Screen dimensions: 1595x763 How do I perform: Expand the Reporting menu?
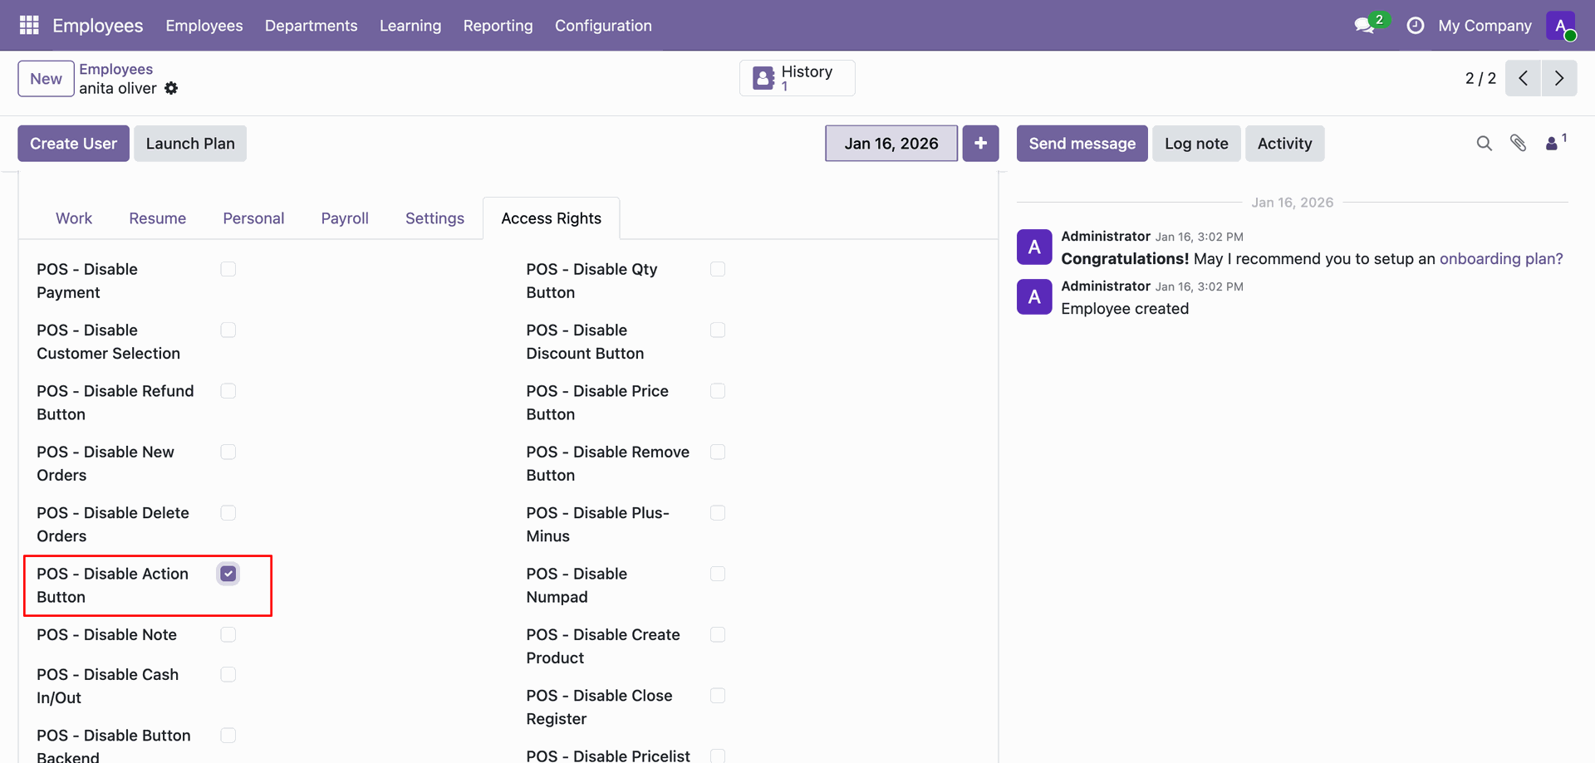pos(498,26)
